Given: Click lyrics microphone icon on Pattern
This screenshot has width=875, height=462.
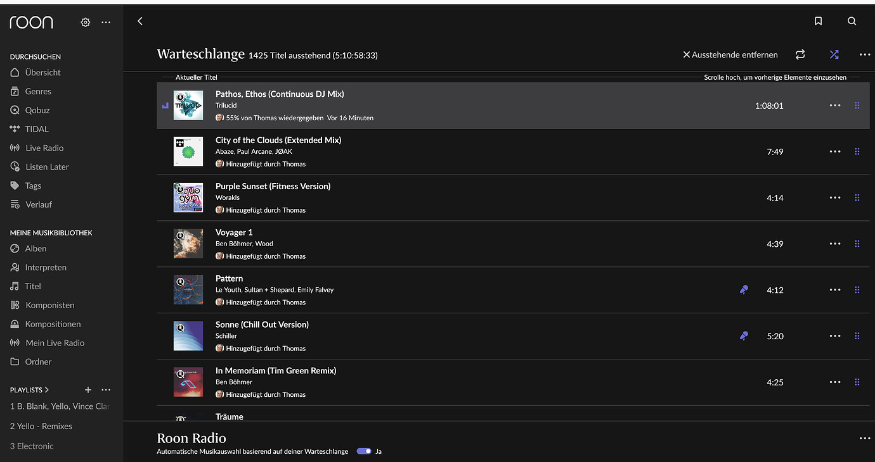Looking at the screenshot, I should [x=744, y=290].
